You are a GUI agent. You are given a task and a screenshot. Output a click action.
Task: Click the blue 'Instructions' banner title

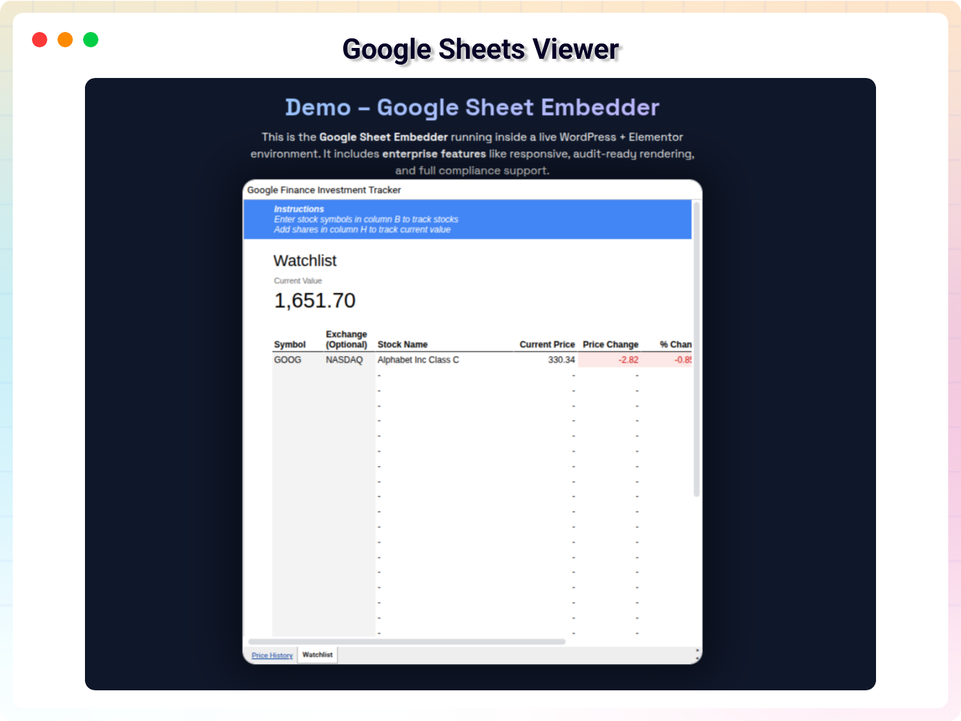299,209
